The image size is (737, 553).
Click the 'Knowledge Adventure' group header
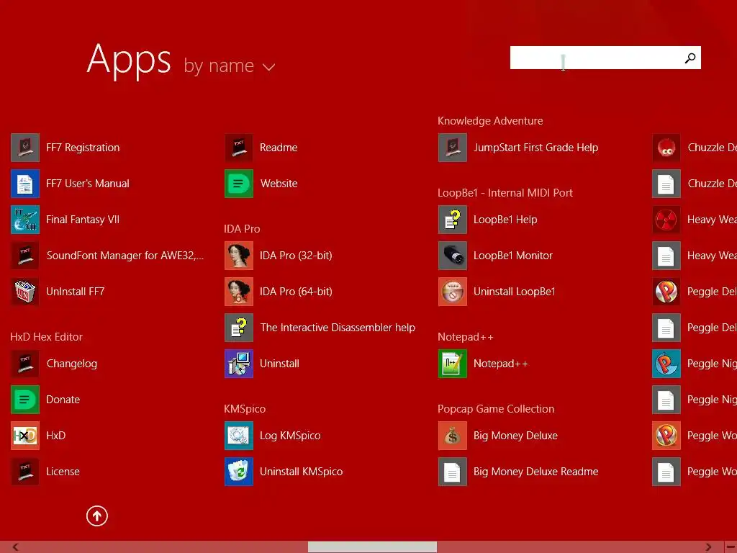(x=490, y=121)
